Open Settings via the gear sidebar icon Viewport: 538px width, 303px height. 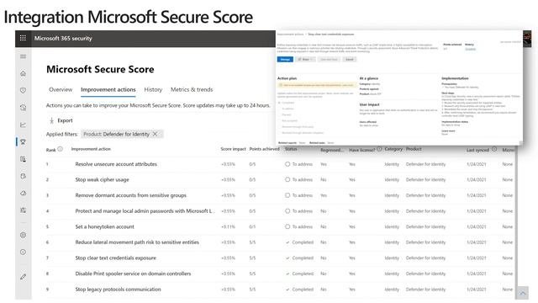point(23,236)
